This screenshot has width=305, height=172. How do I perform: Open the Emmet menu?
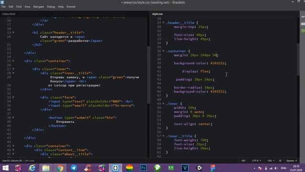[x=71, y=7]
